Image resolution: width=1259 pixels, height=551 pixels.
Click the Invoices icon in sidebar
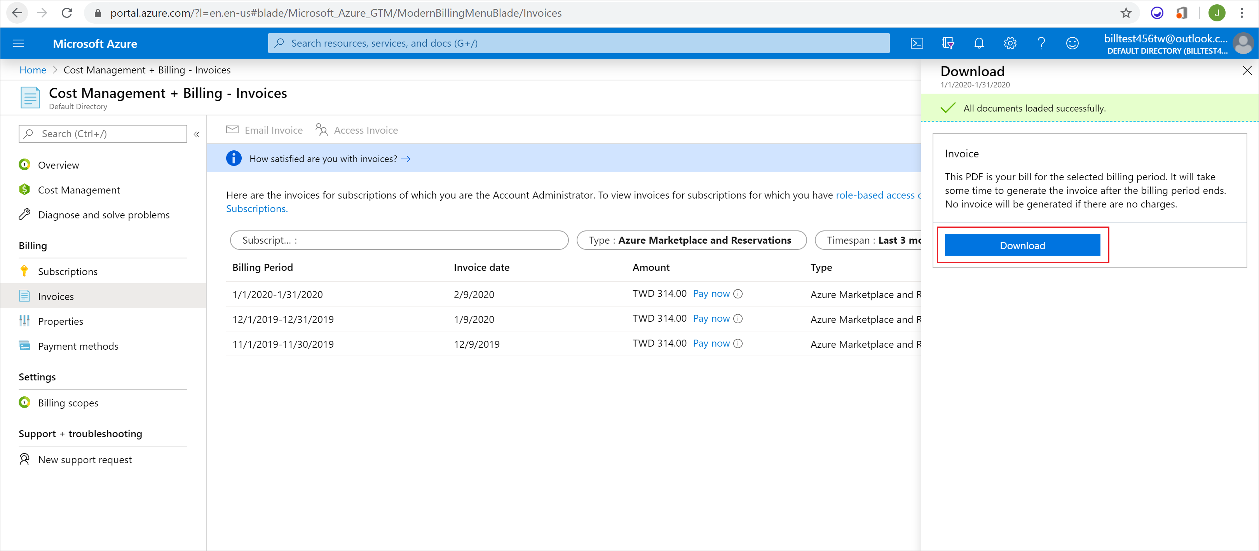point(25,296)
